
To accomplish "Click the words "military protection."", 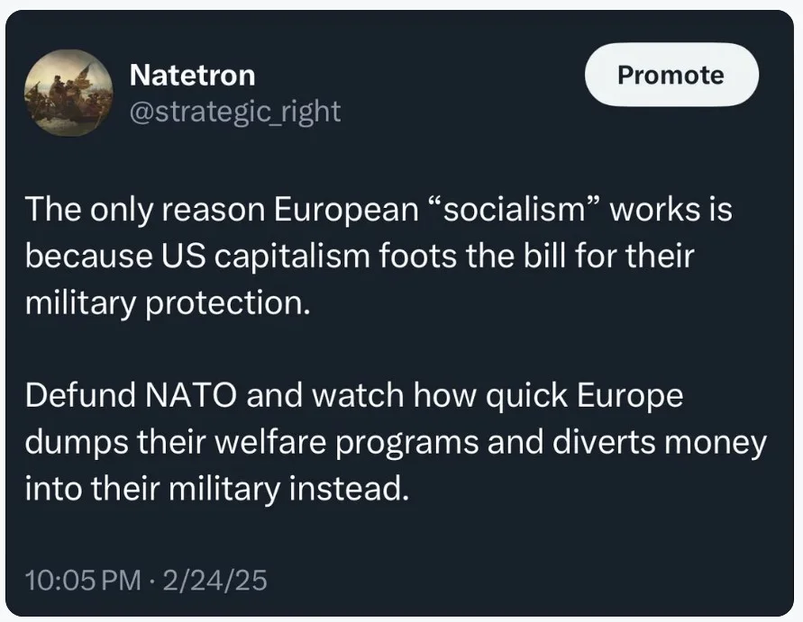I will pos(167,302).
